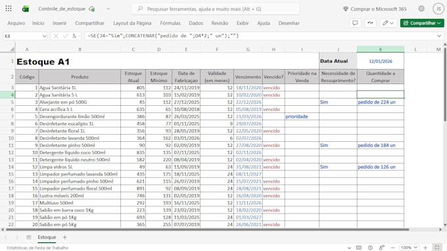This screenshot has height=251, width=447.
Task: Open the Fórmulas tab
Action: pos(170,23)
